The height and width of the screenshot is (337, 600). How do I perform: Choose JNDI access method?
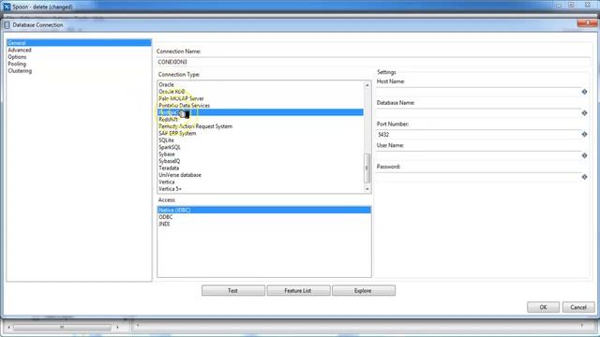click(164, 224)
